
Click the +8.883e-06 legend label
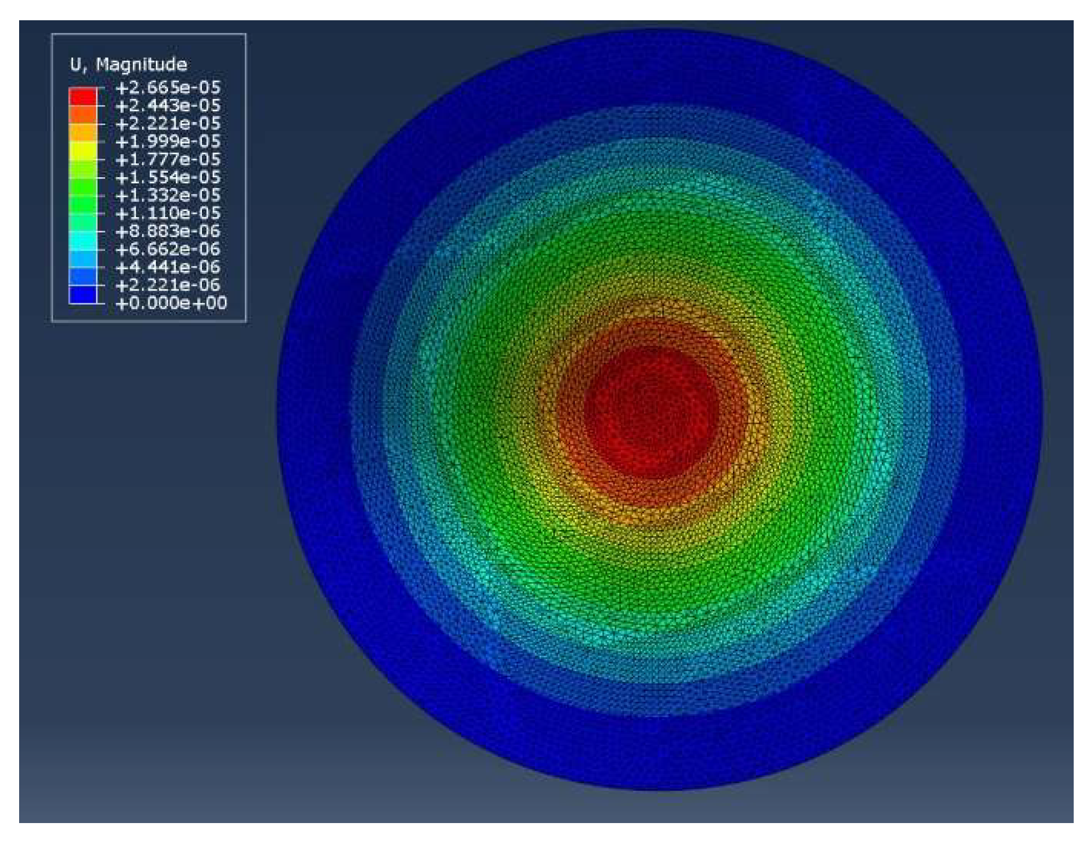click(x=168, y=231)
